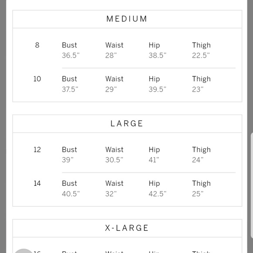Image resolution: width=253 pixels, height=253 pixels.
Task: Select the X-LARGE size header
Action: pos(127,228)
